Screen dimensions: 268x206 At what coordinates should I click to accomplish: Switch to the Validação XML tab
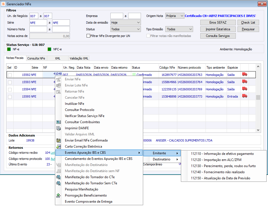[79, 58]
